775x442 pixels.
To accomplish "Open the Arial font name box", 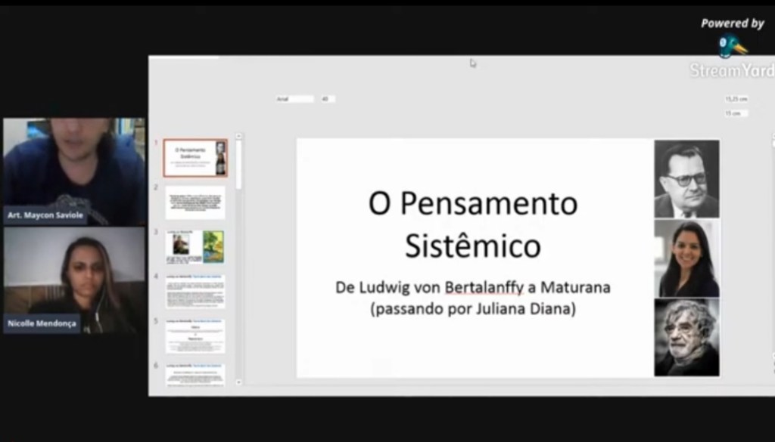I will [x=294, y=99].
